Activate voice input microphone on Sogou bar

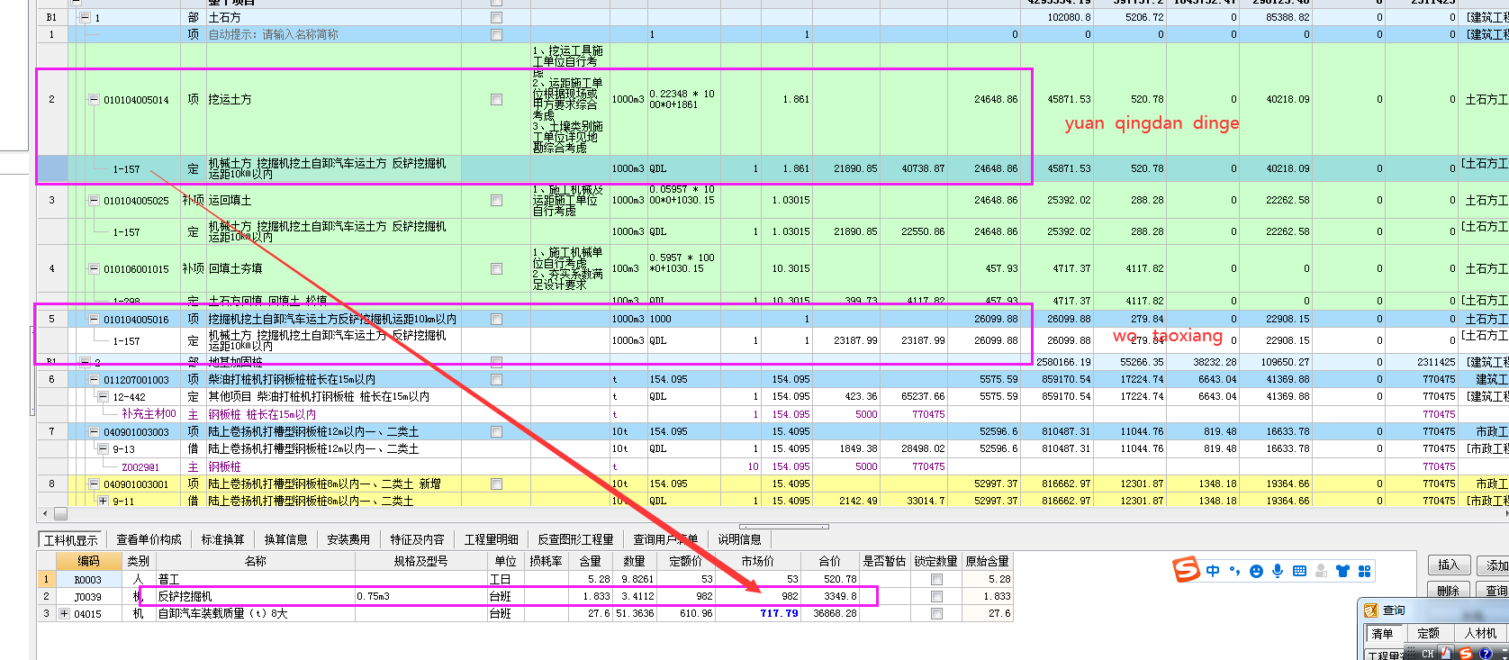(x=1278, y=571)
